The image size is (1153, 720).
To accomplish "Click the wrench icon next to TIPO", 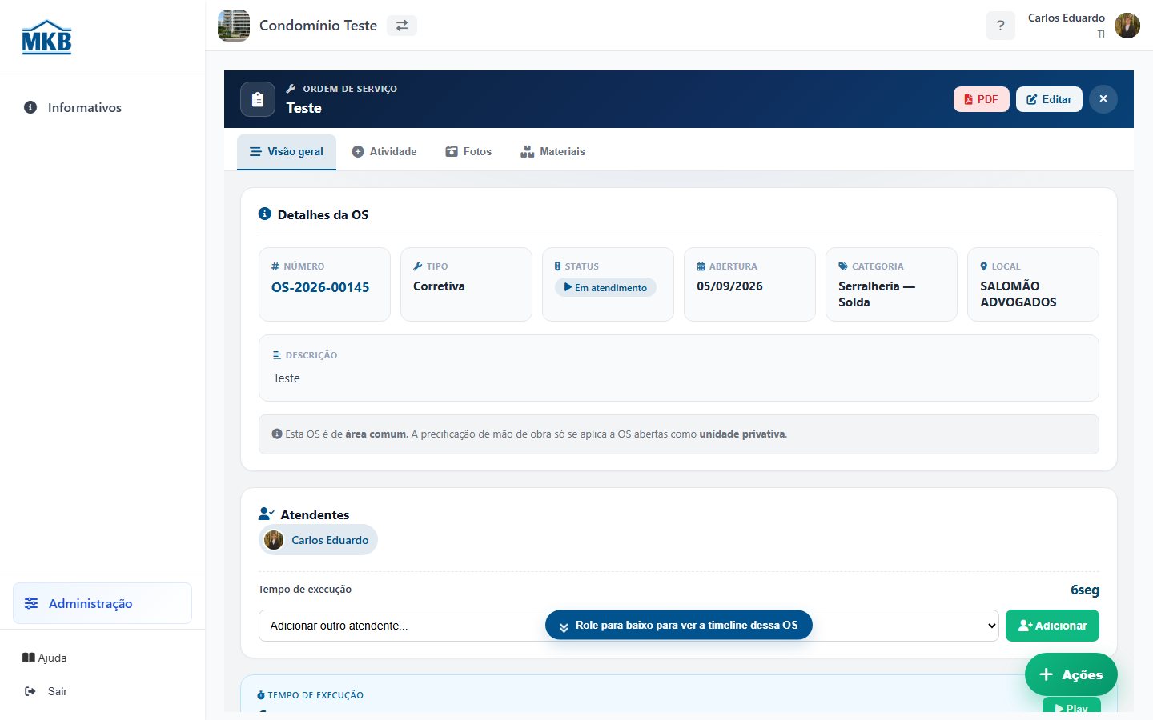I will tap(418, 266).
